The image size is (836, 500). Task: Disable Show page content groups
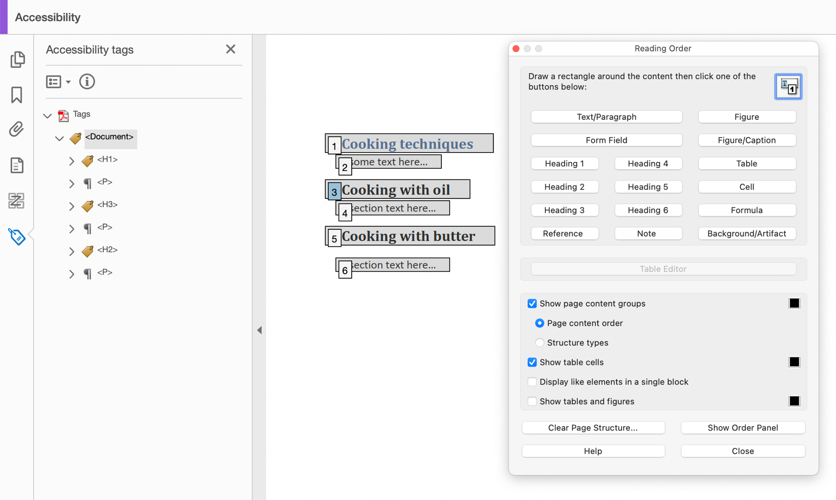point(532,304)
